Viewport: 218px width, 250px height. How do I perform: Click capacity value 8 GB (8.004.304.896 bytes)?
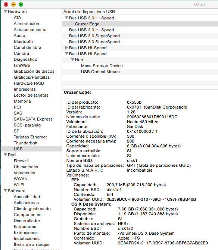(154, 146)
